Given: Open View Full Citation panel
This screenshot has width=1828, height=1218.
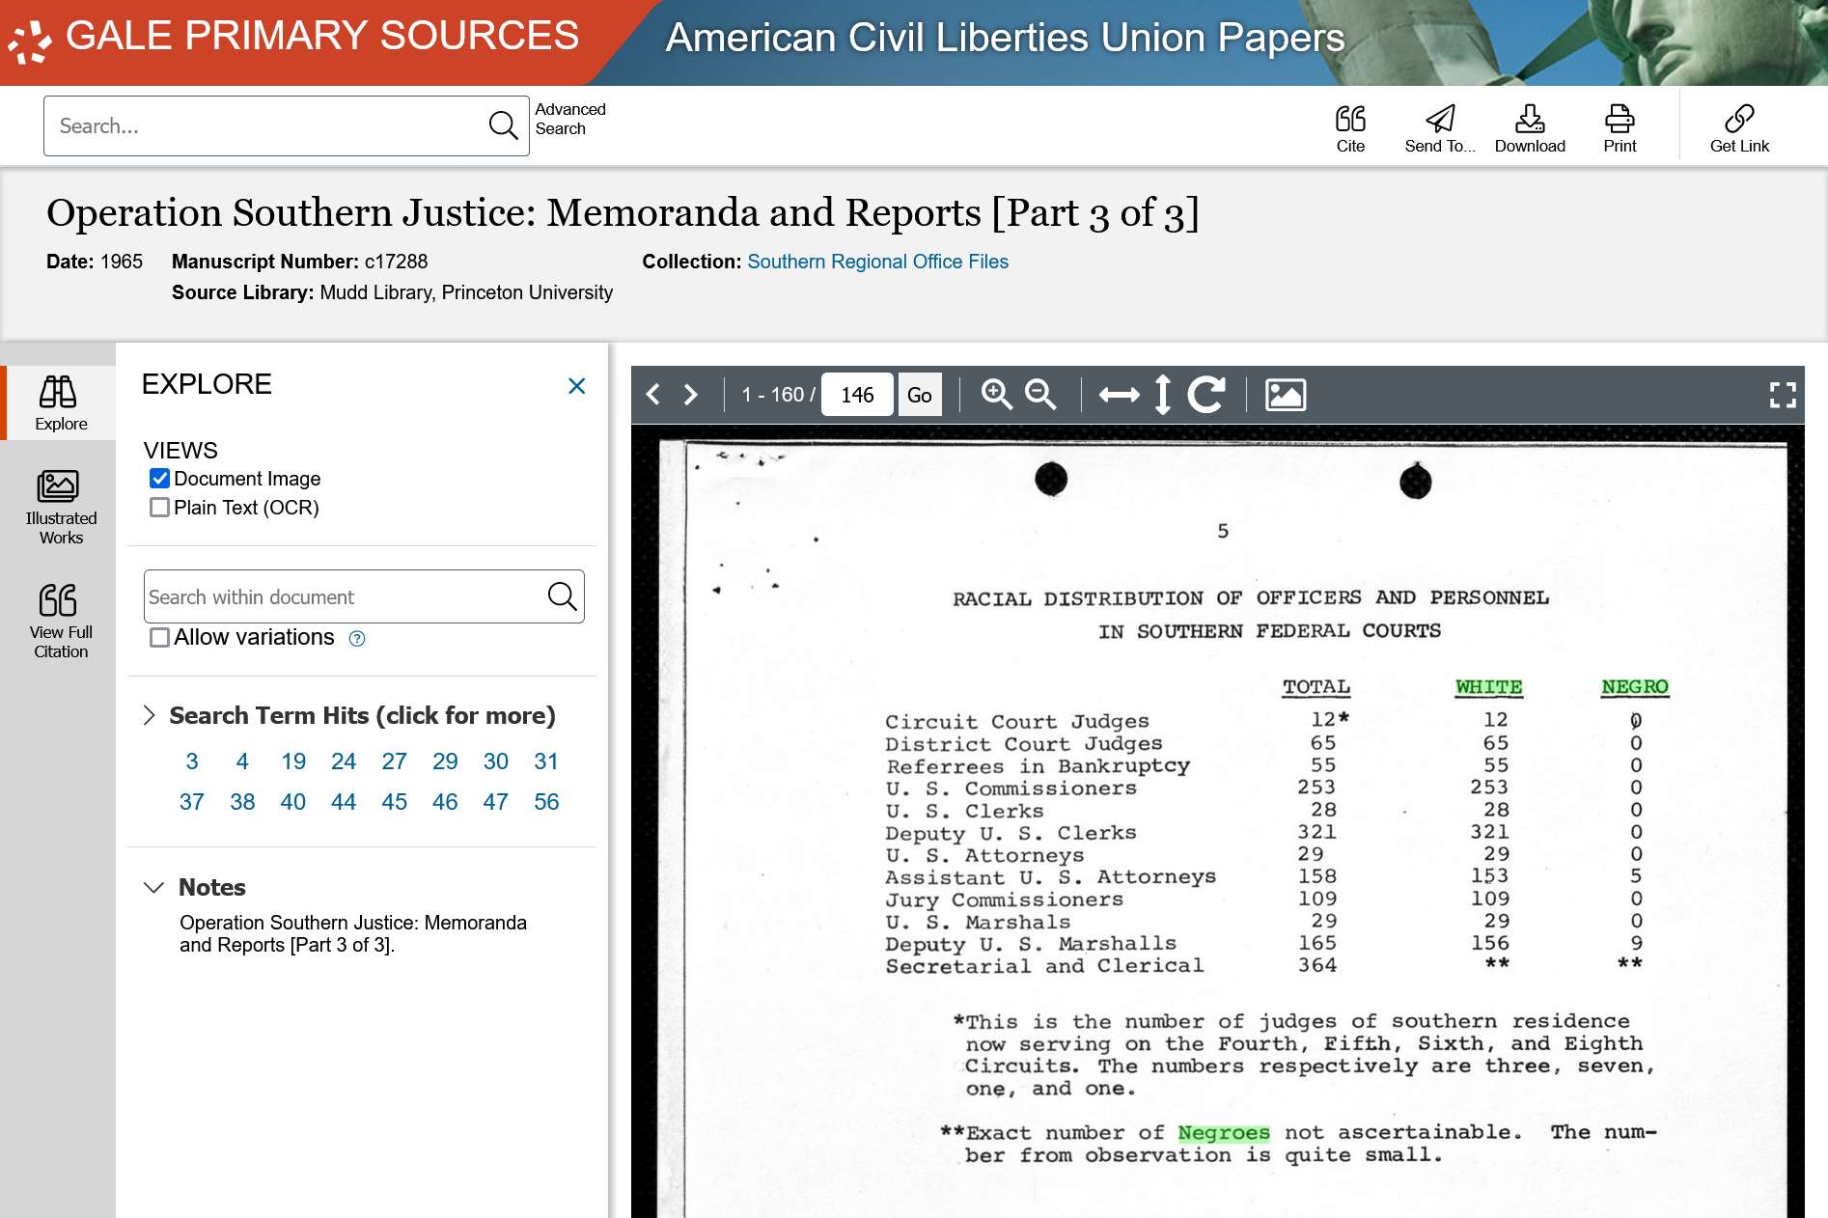Looking at the screenshot, I should 60,622.
